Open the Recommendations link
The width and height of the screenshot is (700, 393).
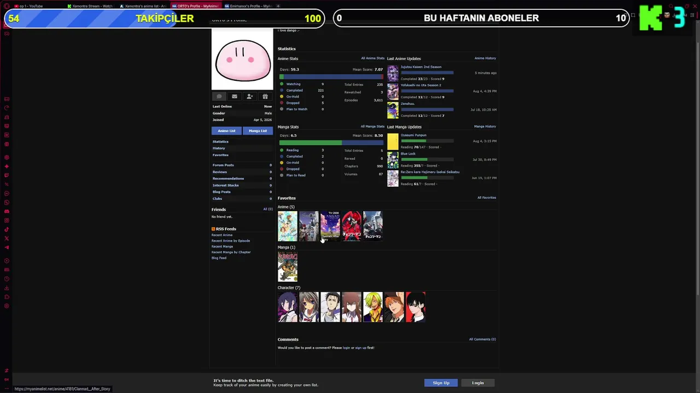(x=228, y=178)
